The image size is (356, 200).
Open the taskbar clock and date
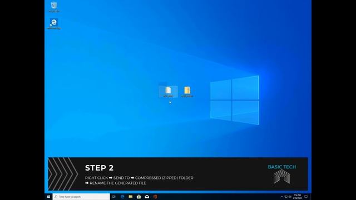(x=297, y=197)
